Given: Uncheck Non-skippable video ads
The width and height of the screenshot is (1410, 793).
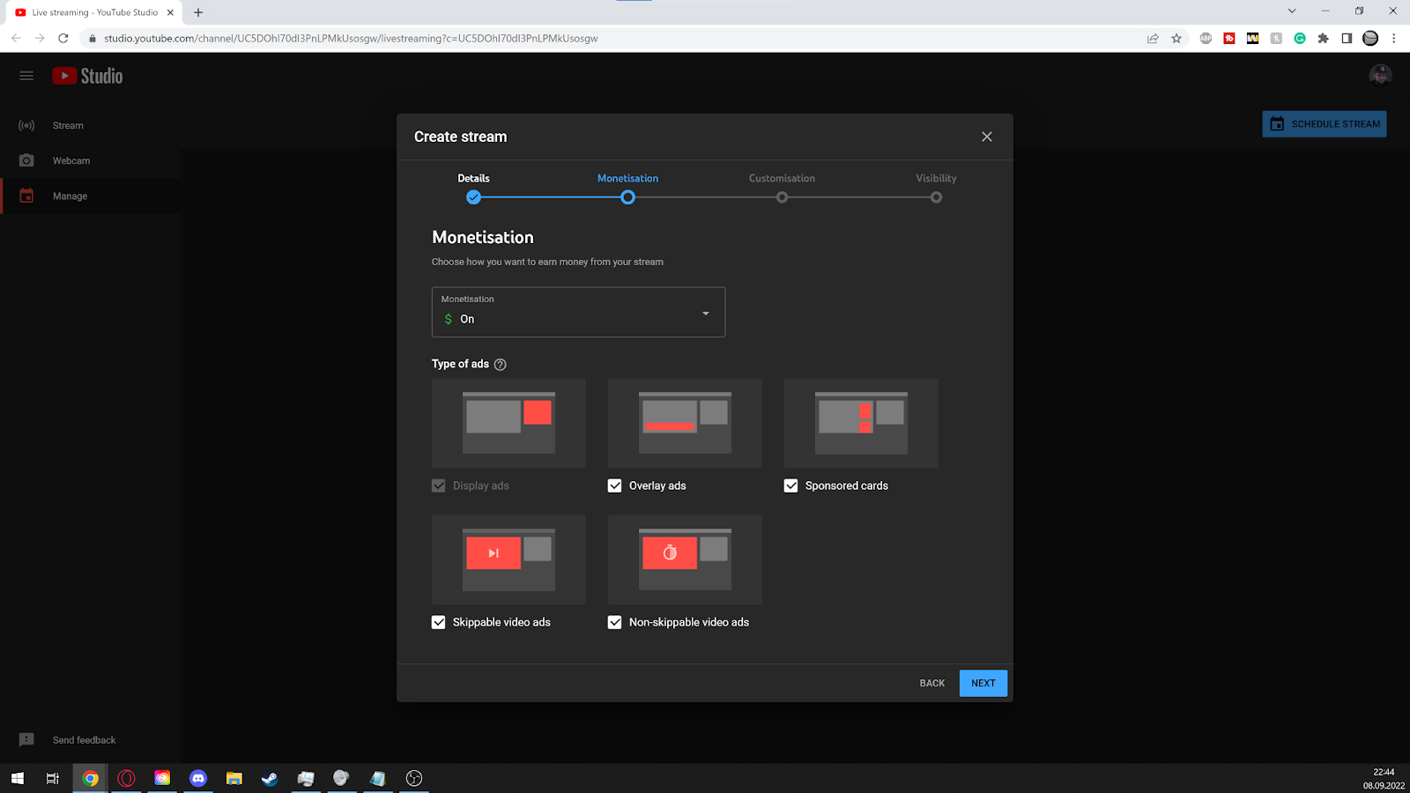Looking at the screenshot, I should 615,622.
